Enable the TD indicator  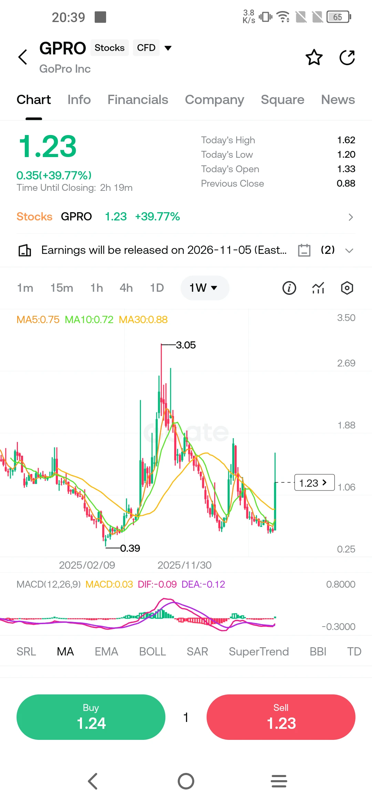coord(354,652)
